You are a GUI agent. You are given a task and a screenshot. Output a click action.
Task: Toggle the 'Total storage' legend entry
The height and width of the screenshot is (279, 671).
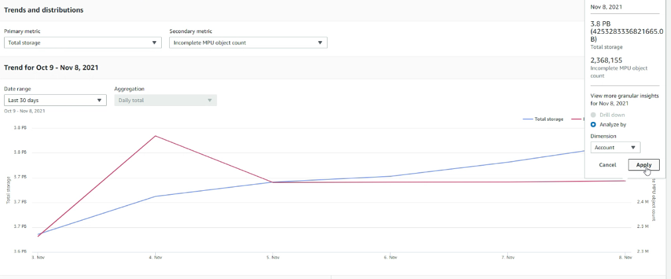[x=548, y=119]
